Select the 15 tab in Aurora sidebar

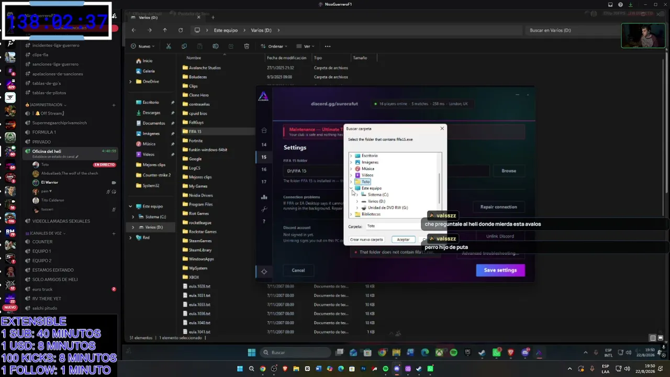pyautogui.click(x=264, y=157)
